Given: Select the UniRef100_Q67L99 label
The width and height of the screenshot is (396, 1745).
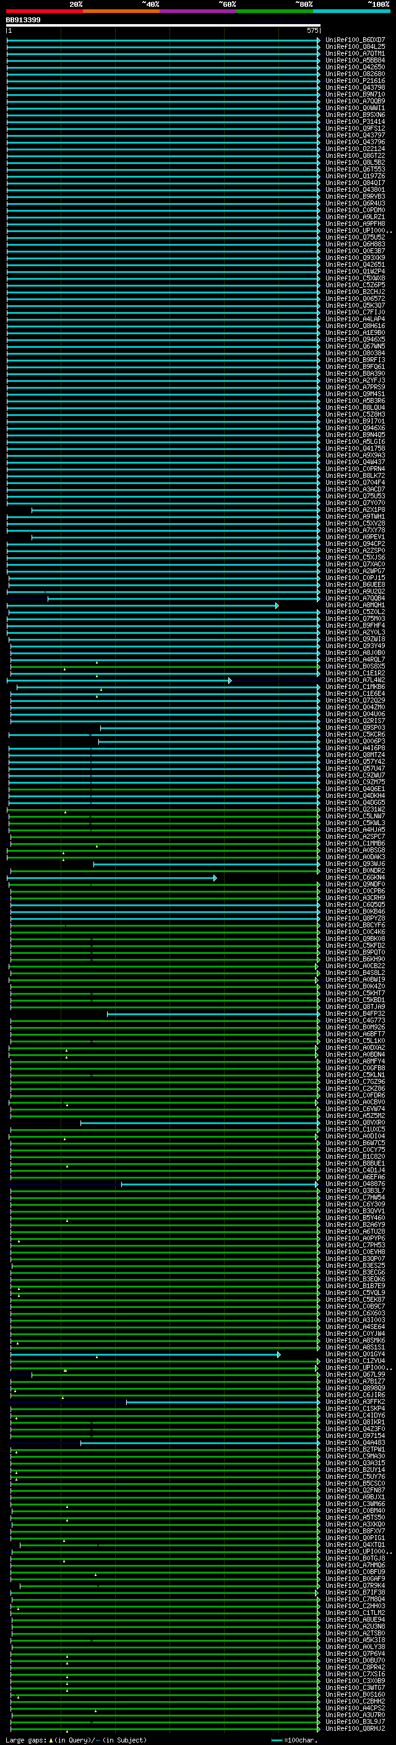Looking at the screenshot, I should point(355,1375).
